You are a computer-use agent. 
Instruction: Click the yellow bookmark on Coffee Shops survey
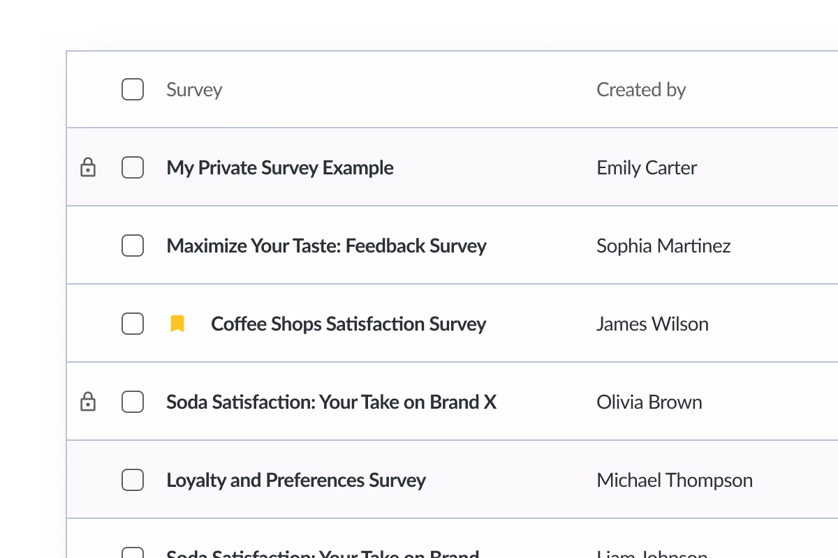click(177, 324)
